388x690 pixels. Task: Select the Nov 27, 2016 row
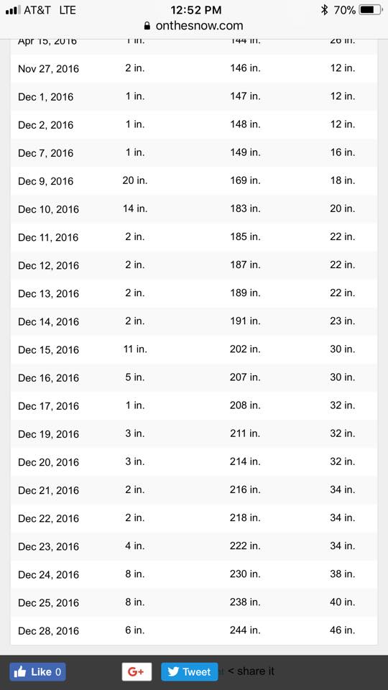click(x=193, y=69)
